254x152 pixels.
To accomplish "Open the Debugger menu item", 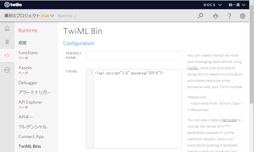I will click(x=28, y=83).
